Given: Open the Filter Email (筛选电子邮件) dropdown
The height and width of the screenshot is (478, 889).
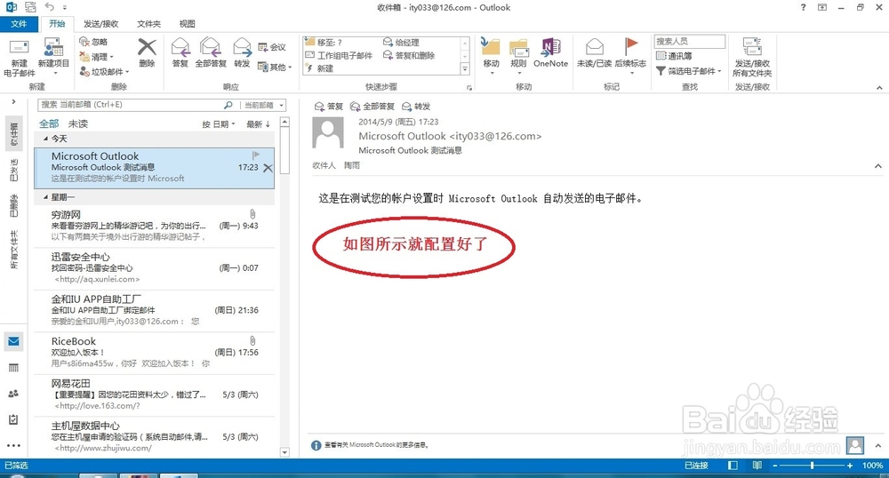Looking at the screenshot, I should pyautogui.click(x=689, y=71).
